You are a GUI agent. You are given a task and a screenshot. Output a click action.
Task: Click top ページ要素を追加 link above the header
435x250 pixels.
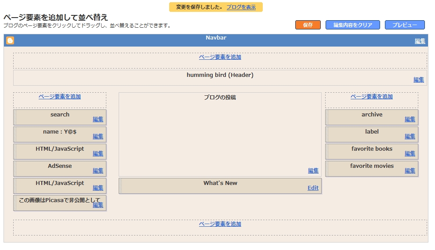[x=220, y=57]
